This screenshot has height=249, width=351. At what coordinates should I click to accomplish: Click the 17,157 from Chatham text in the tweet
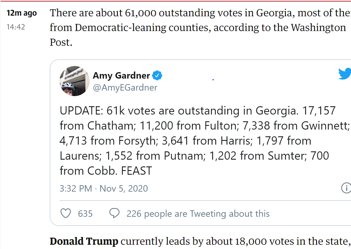tap(319, 111)
